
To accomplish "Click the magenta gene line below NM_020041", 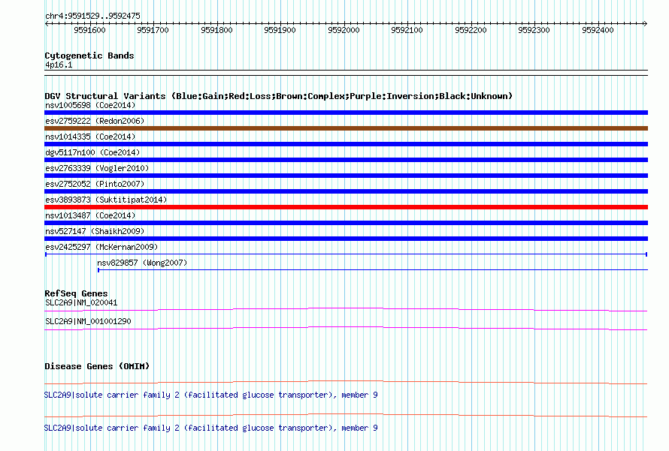I will point(346,310).
